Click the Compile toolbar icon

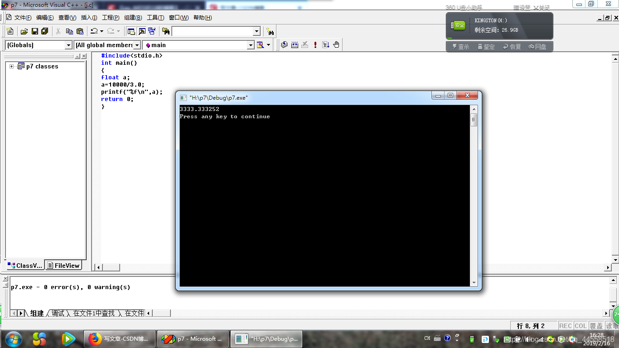284,45
